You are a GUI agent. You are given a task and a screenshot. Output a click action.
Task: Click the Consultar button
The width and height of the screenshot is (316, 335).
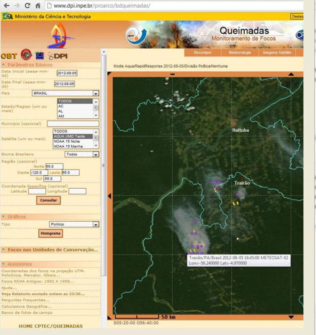49,200
